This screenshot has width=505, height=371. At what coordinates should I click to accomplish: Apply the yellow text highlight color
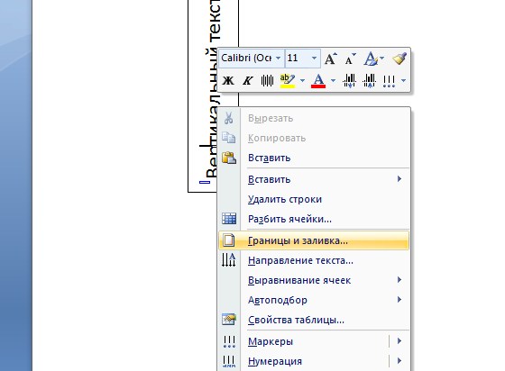pyautogui.click(x=288, y=80)
